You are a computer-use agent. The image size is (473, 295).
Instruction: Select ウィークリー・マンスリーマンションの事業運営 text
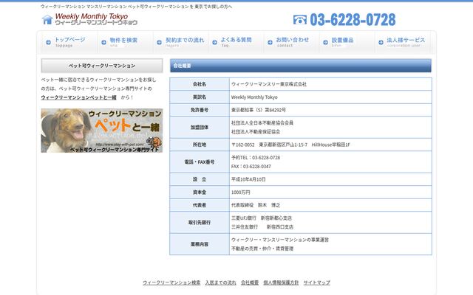280,240
